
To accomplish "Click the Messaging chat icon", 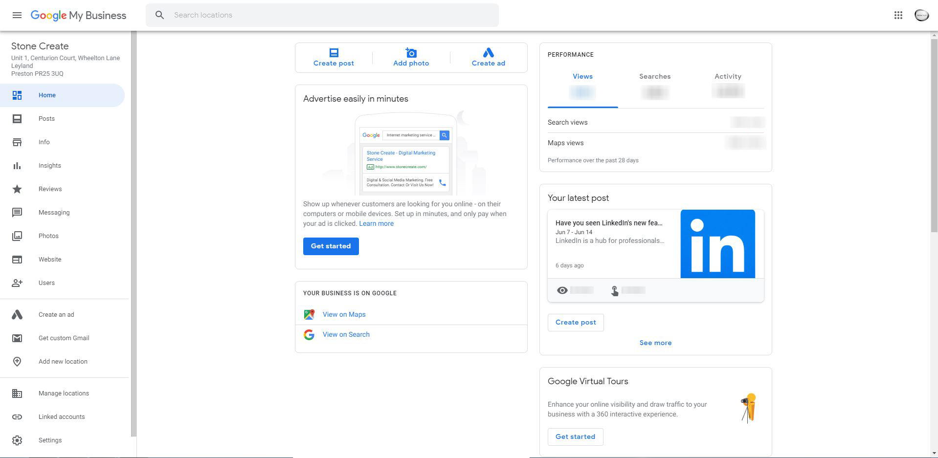I will click(17, 213).
